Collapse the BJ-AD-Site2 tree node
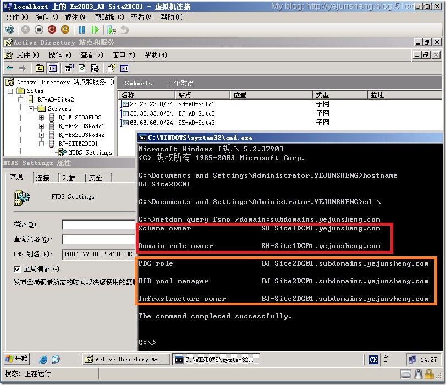 [21, 100]
